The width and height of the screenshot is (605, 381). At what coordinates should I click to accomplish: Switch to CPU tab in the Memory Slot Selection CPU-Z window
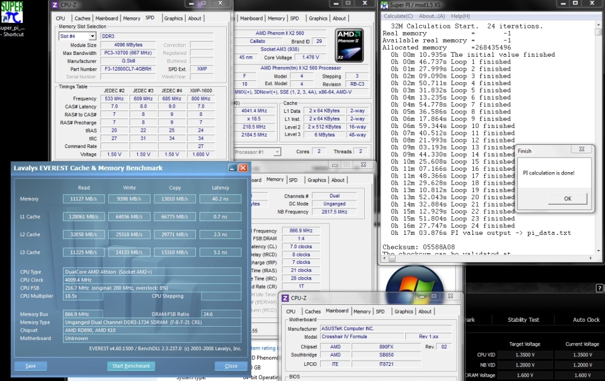60,19
